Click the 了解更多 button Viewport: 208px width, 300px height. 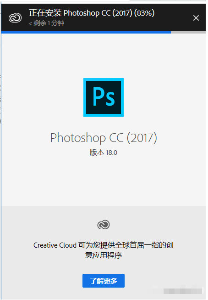coord(104,281)
